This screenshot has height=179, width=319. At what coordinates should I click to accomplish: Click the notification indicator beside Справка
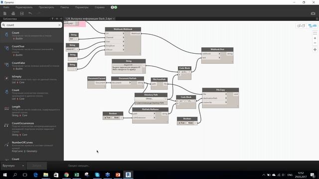[114, 7]
